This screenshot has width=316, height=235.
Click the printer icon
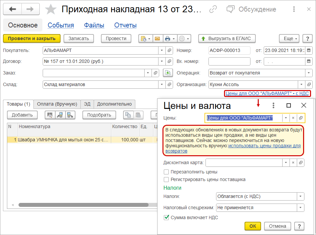coord(168,38)
